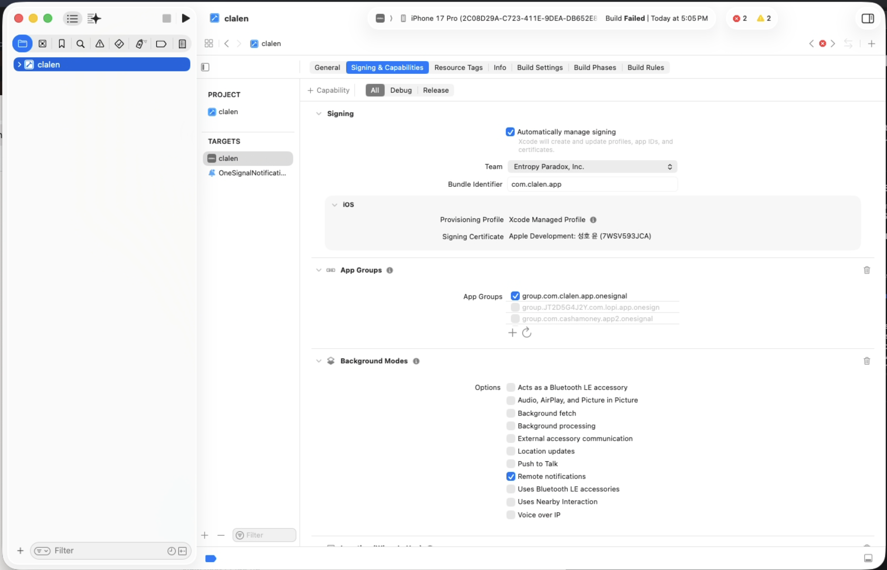Go forward in editor history
The height and width of the screenshot is (570, 887).
coord(239,43)
